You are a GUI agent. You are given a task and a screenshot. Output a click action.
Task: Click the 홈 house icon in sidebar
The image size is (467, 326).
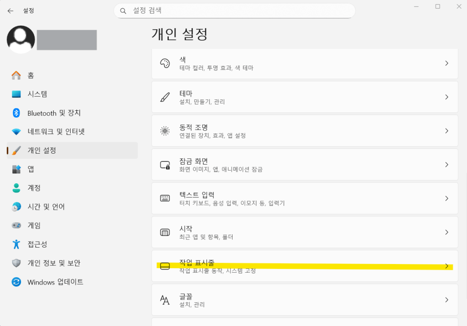(x=16, y=75)
